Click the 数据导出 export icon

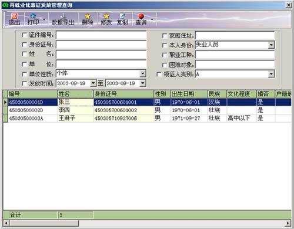tap(63, 19)
